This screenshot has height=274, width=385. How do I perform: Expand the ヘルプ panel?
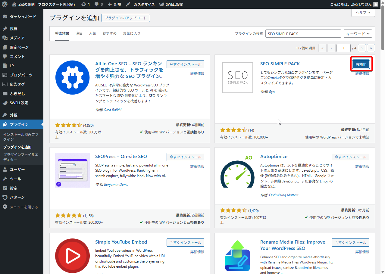(363, 12)
